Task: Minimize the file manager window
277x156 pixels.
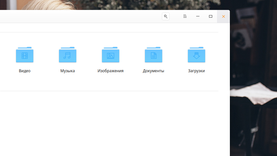Action: click(198, 16)
